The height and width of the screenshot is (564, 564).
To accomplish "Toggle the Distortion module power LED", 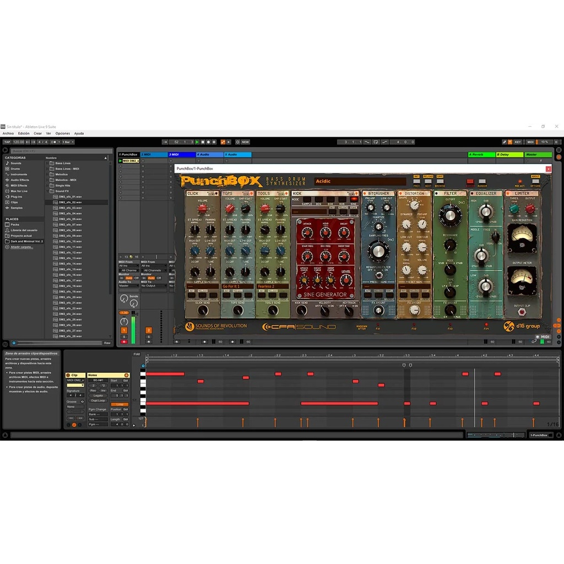I will (400, 193).
